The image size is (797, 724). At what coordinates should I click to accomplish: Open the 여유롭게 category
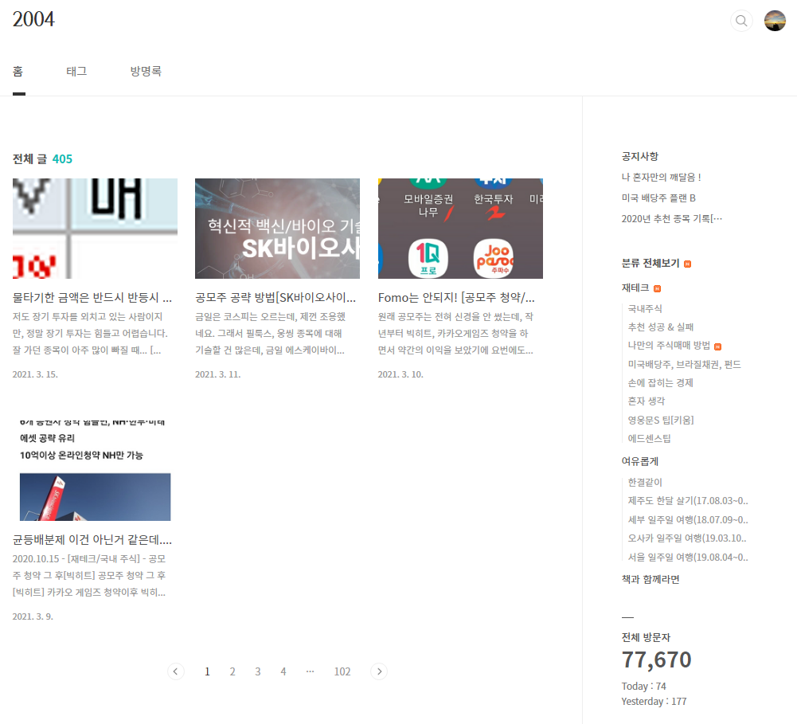pyautogui.click(x=640, y=461)
